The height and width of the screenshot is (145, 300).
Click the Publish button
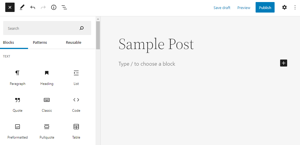click(265, 8)
